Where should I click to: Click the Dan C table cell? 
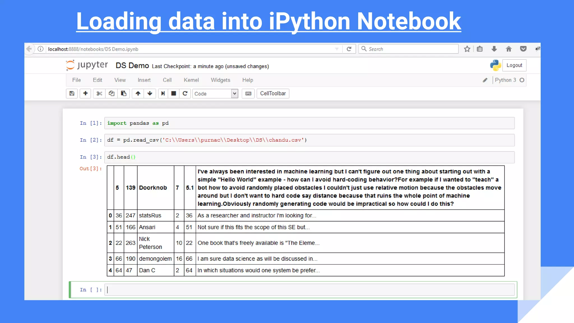click(156, 271)
